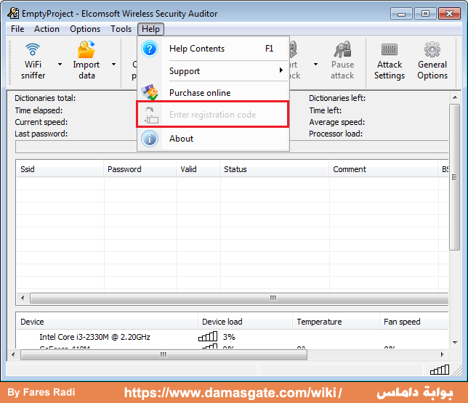Minimize the Wireless Security Auditor window
The width and height of the screenshot is (468, 403).
[x=401, y=14]
